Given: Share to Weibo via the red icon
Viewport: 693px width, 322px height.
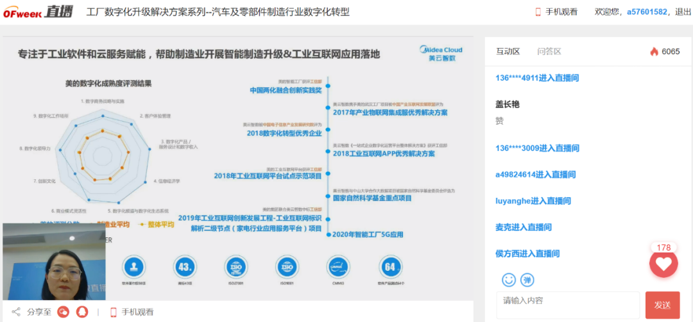Looking at the screenshot, I should coord(64,312).
